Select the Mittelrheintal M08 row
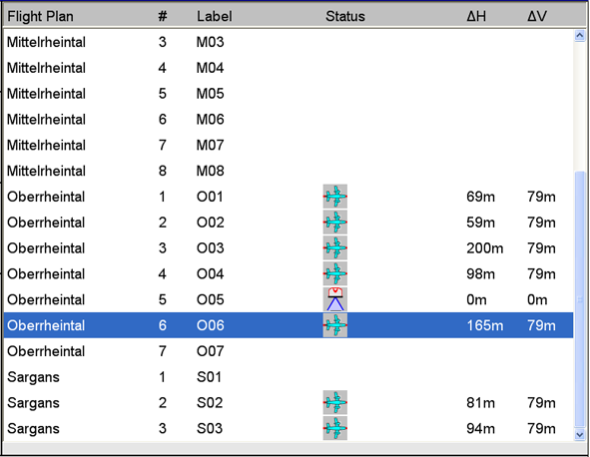Viewport: 590px width, 457px height. tap(289, 171)
